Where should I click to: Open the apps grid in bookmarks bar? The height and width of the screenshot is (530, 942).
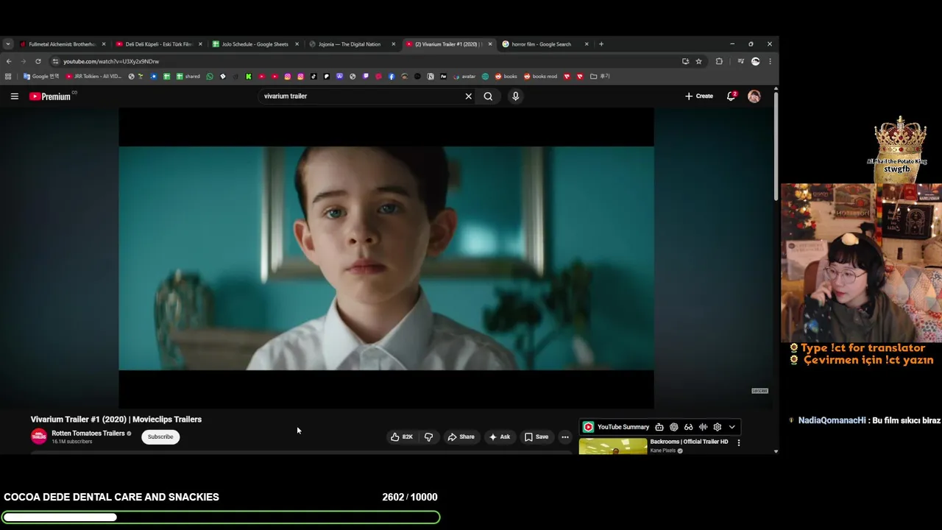tap(8, 77)
